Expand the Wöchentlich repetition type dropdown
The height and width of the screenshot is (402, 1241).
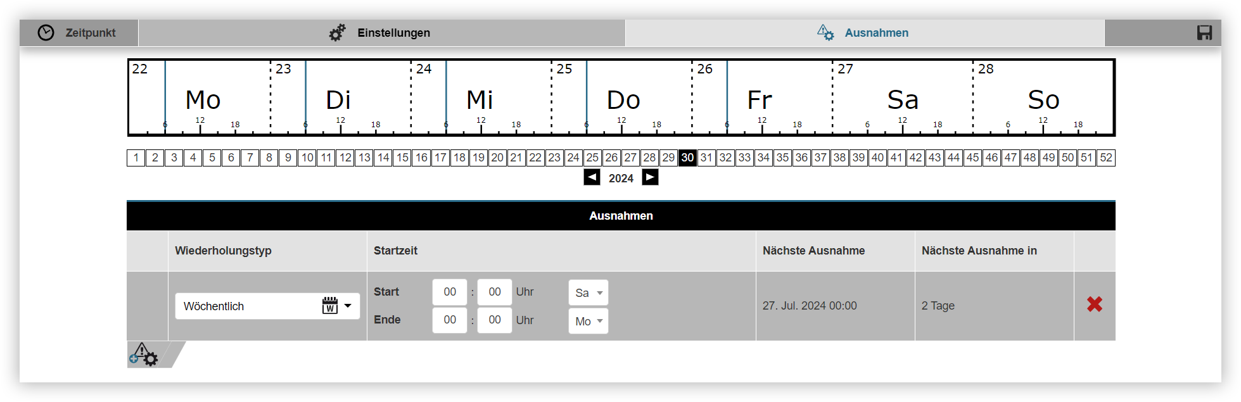(348, 306)
